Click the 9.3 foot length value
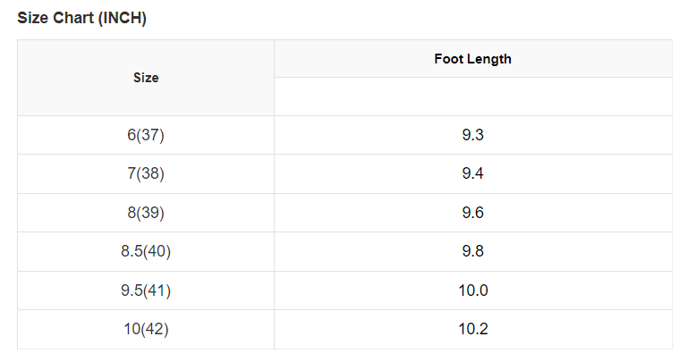This screenshot has width=688, height=362. click(x=472, y=135)
